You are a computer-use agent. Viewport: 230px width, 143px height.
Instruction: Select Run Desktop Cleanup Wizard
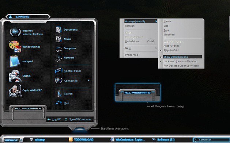pos(181,66)
